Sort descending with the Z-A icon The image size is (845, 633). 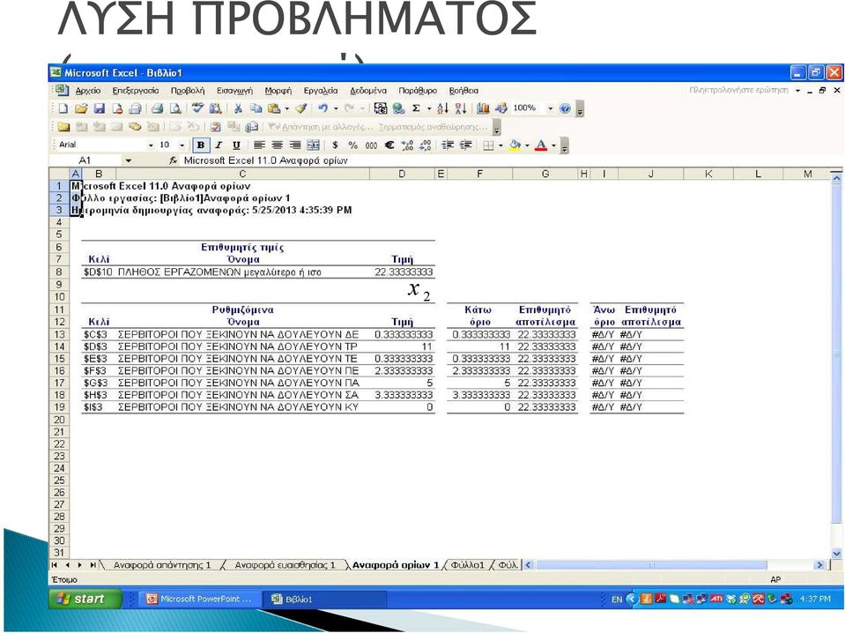461,108
